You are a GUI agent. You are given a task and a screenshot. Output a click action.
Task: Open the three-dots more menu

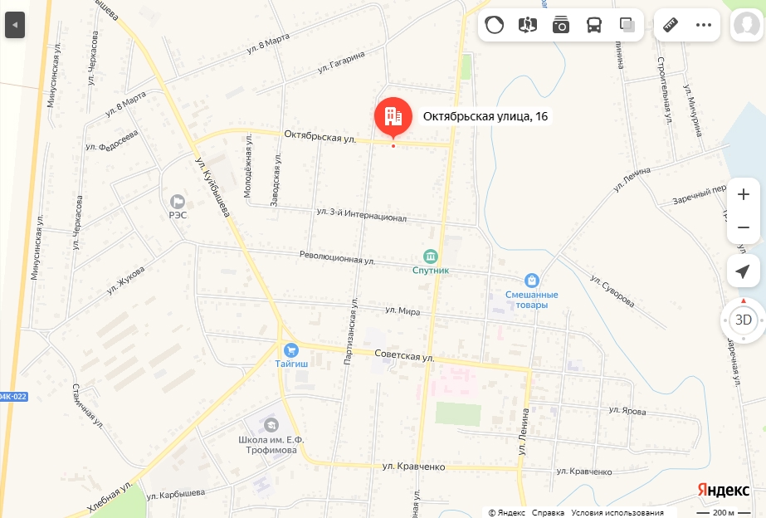[704, 24]
